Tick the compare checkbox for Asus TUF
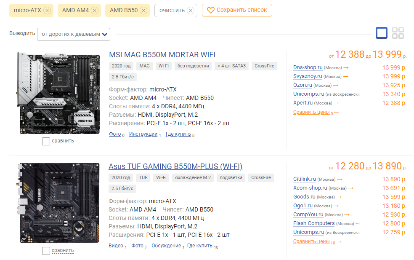The width and height of the screenshot is (414, 260). 46,251
